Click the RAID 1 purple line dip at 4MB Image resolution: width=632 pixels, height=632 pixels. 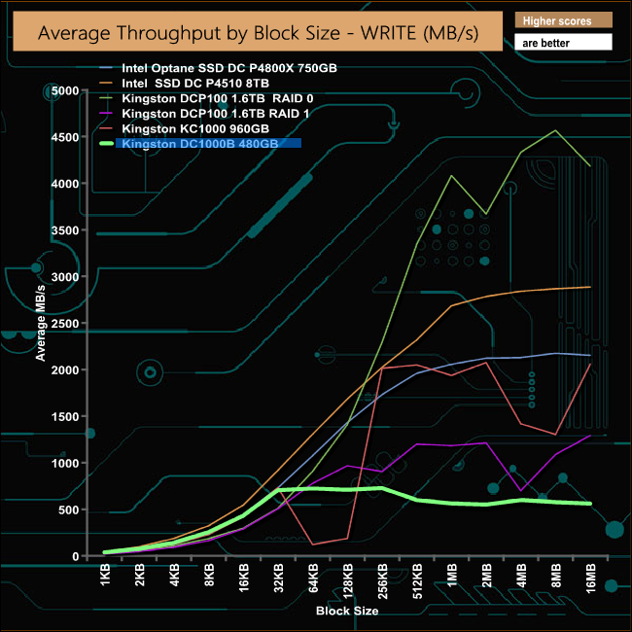(521, 490)
